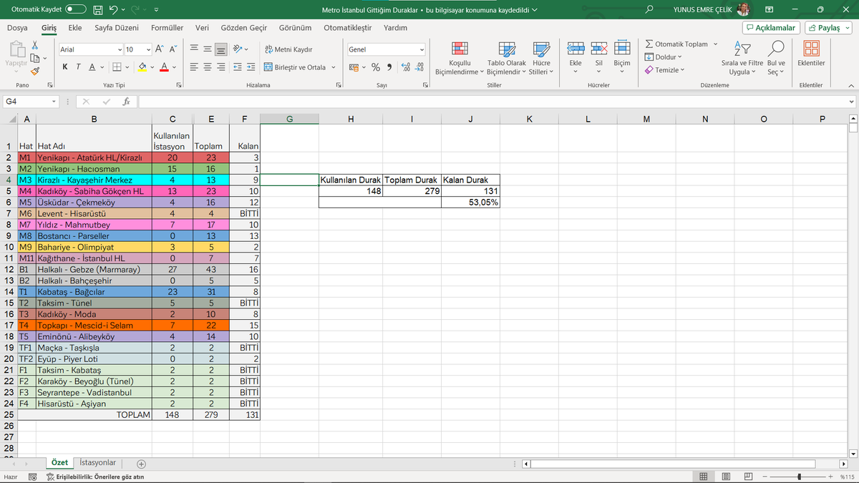Switch to the Sayfa Düzeni tab
The image size is (859, 483).
point(117,28)
